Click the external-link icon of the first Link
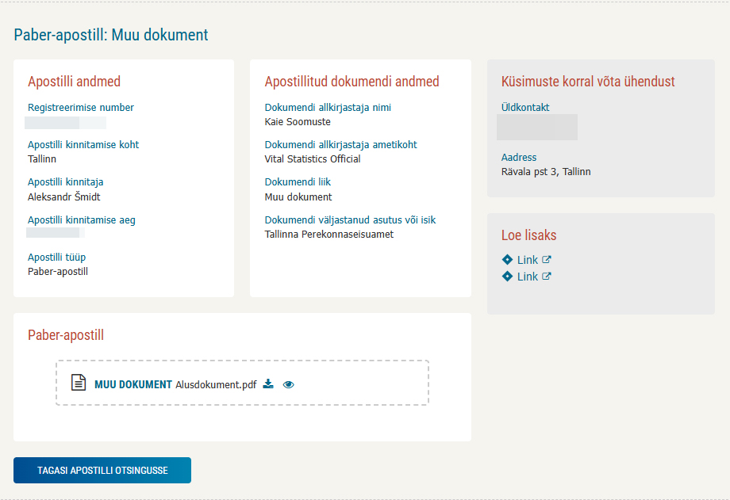Image resolution: width=730 pixels, height=500 pixels. click(547, 260)
